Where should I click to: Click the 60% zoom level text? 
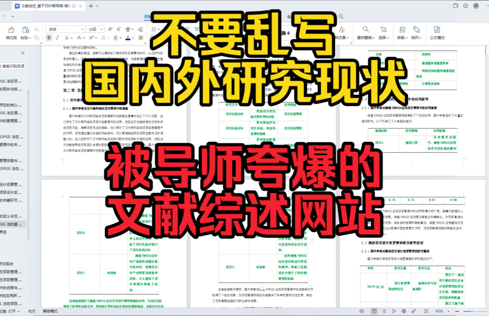click(x=439, y=311)
